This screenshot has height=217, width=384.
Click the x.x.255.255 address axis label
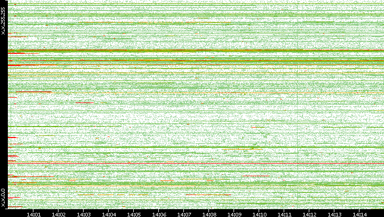(x=3, y=21)
